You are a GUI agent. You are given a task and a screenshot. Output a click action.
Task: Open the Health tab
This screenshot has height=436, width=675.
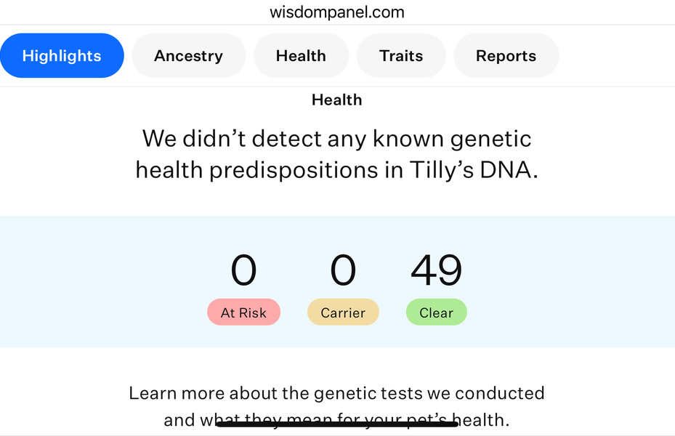301,55
